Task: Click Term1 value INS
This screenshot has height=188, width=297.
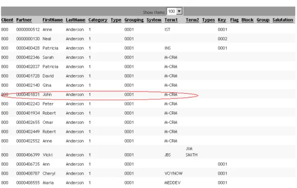Action: (x=167, y=48)
